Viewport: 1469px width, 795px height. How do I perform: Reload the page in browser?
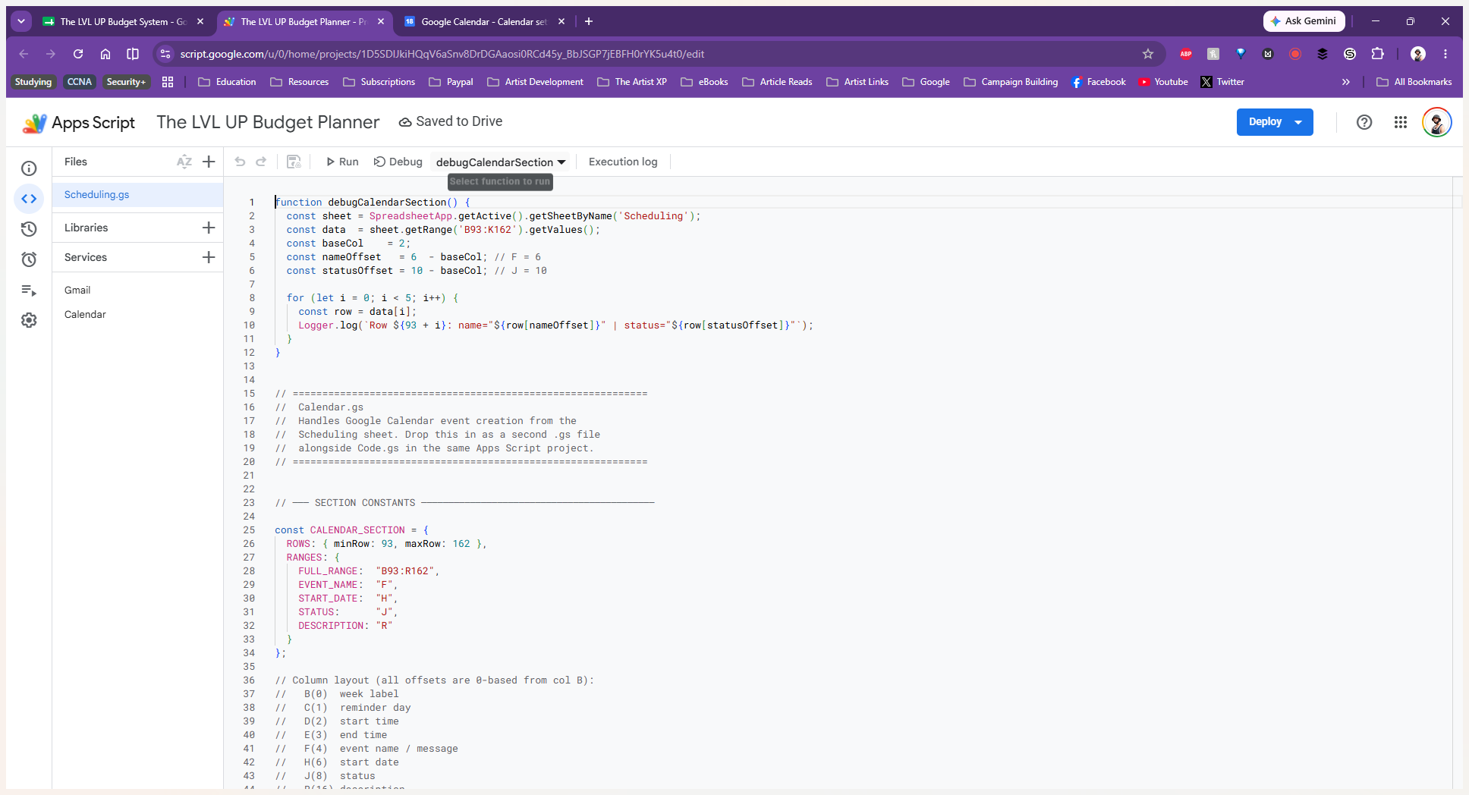click(x=78, y=54)
